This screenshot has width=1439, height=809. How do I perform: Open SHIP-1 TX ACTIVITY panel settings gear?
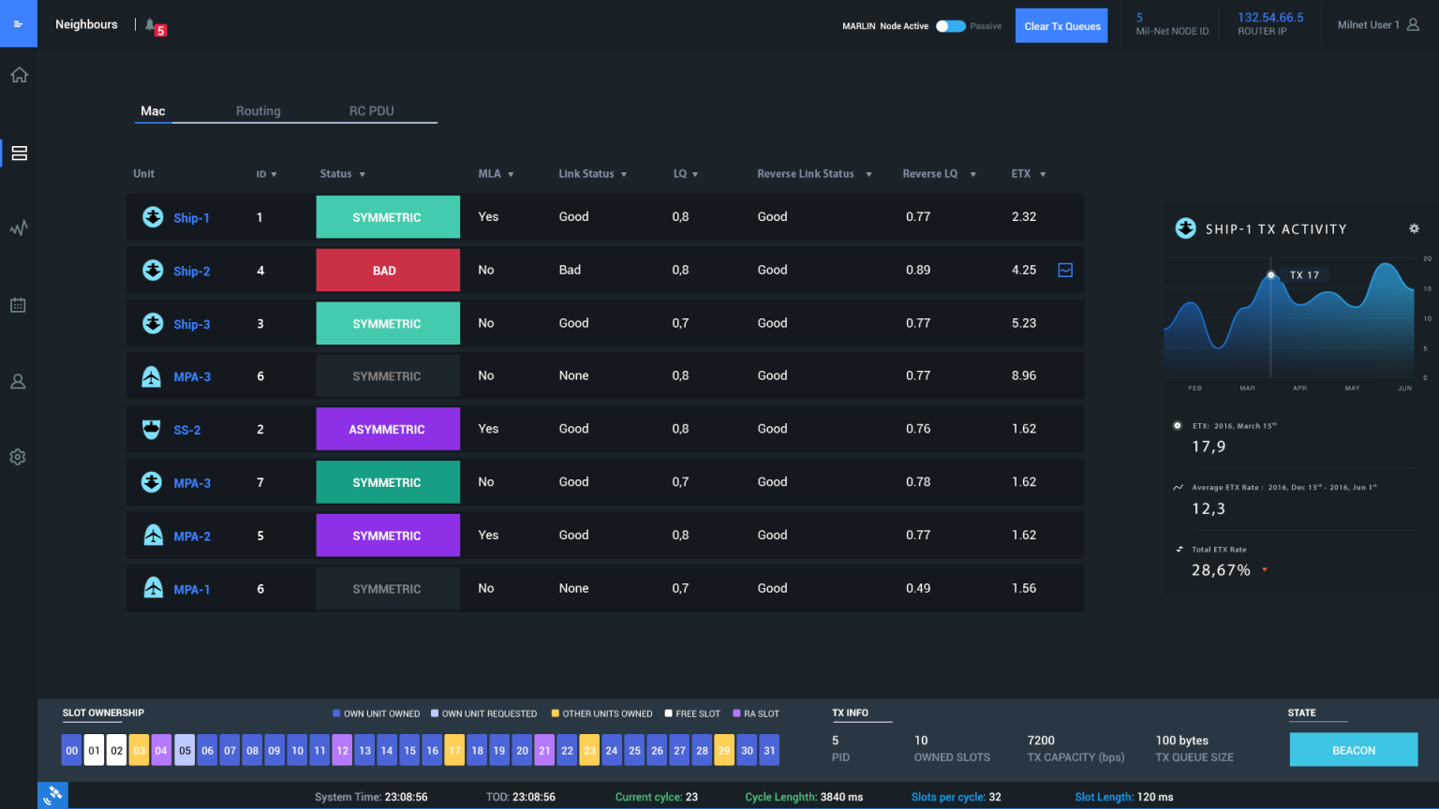(x=1415, y=228)
